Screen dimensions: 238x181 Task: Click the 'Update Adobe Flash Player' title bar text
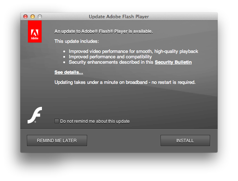tap(119, 17)
